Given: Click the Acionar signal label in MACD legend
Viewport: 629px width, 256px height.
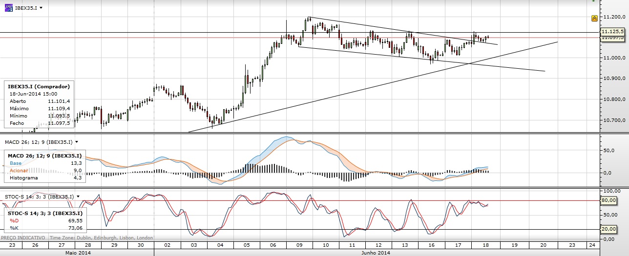Looking at the screenshot, I should click(x=19, y=171).
